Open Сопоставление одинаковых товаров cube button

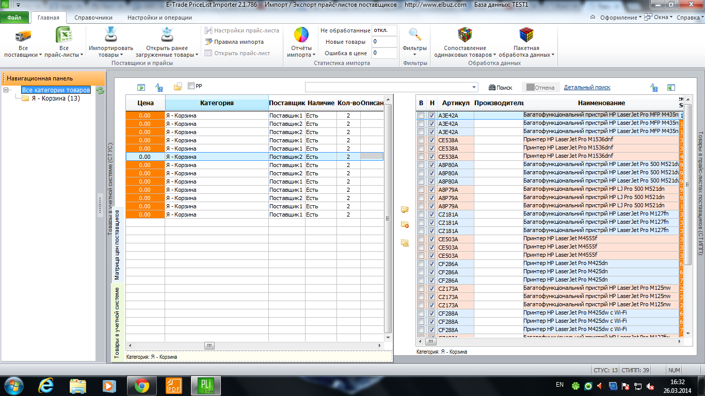(x=464, y=43)
